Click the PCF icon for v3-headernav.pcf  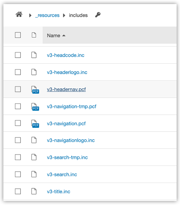35,90
